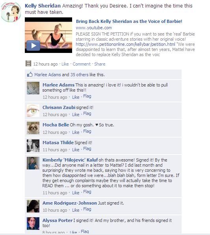This screenshot has width=210, height=235.
Task: Open Kelly Sheridan's profile picture
Action: coord(11,12)
